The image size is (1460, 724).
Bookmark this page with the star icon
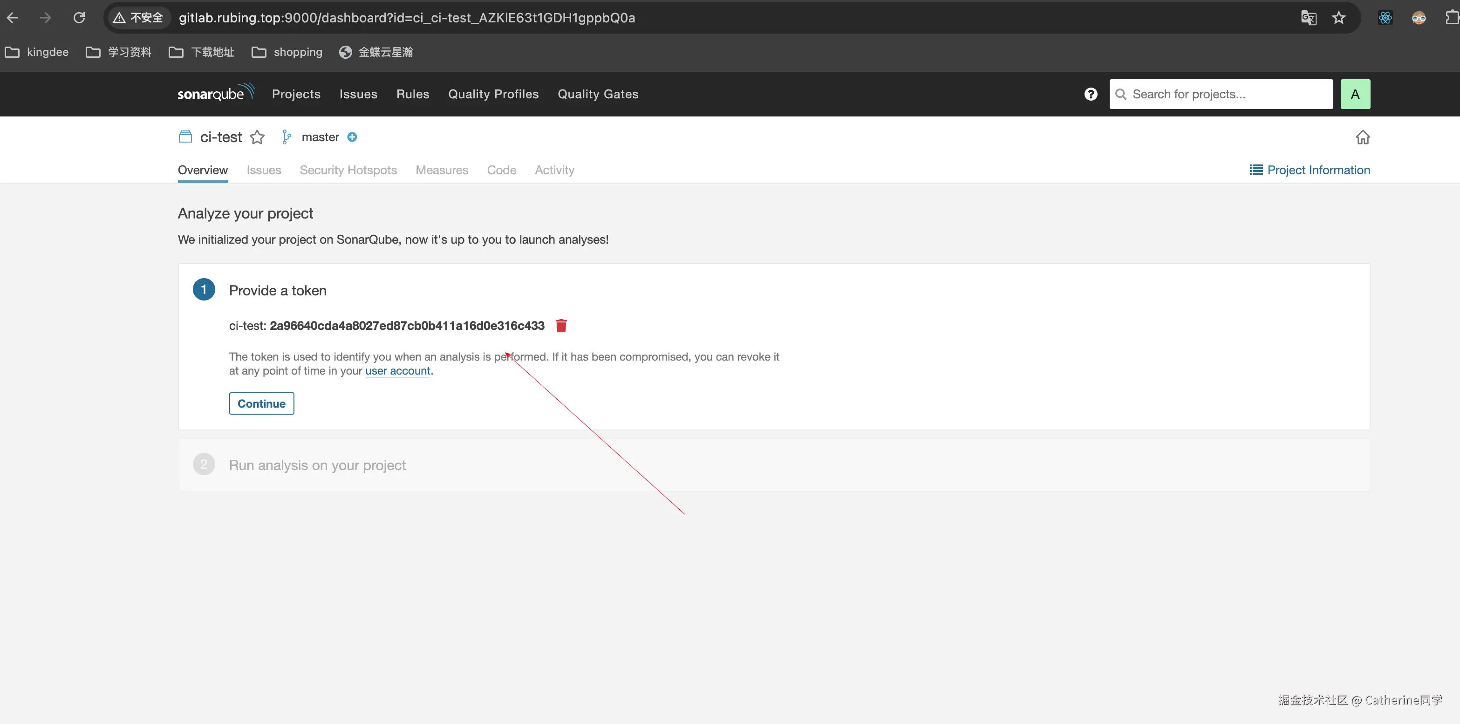[x=1339, y=18]
